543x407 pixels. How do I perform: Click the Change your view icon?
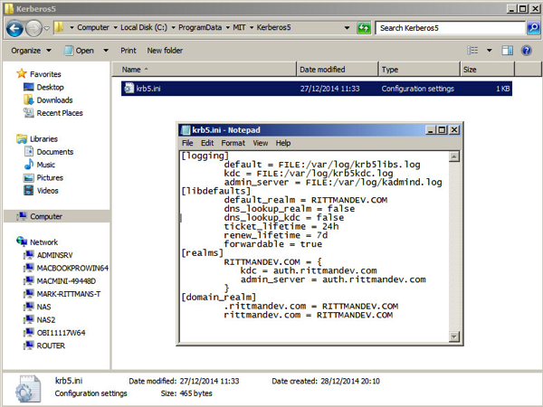point(472,51)
